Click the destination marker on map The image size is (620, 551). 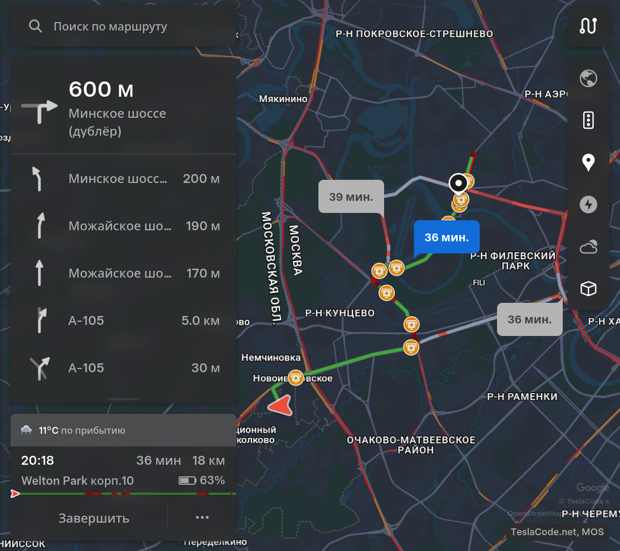pos(458,183)
